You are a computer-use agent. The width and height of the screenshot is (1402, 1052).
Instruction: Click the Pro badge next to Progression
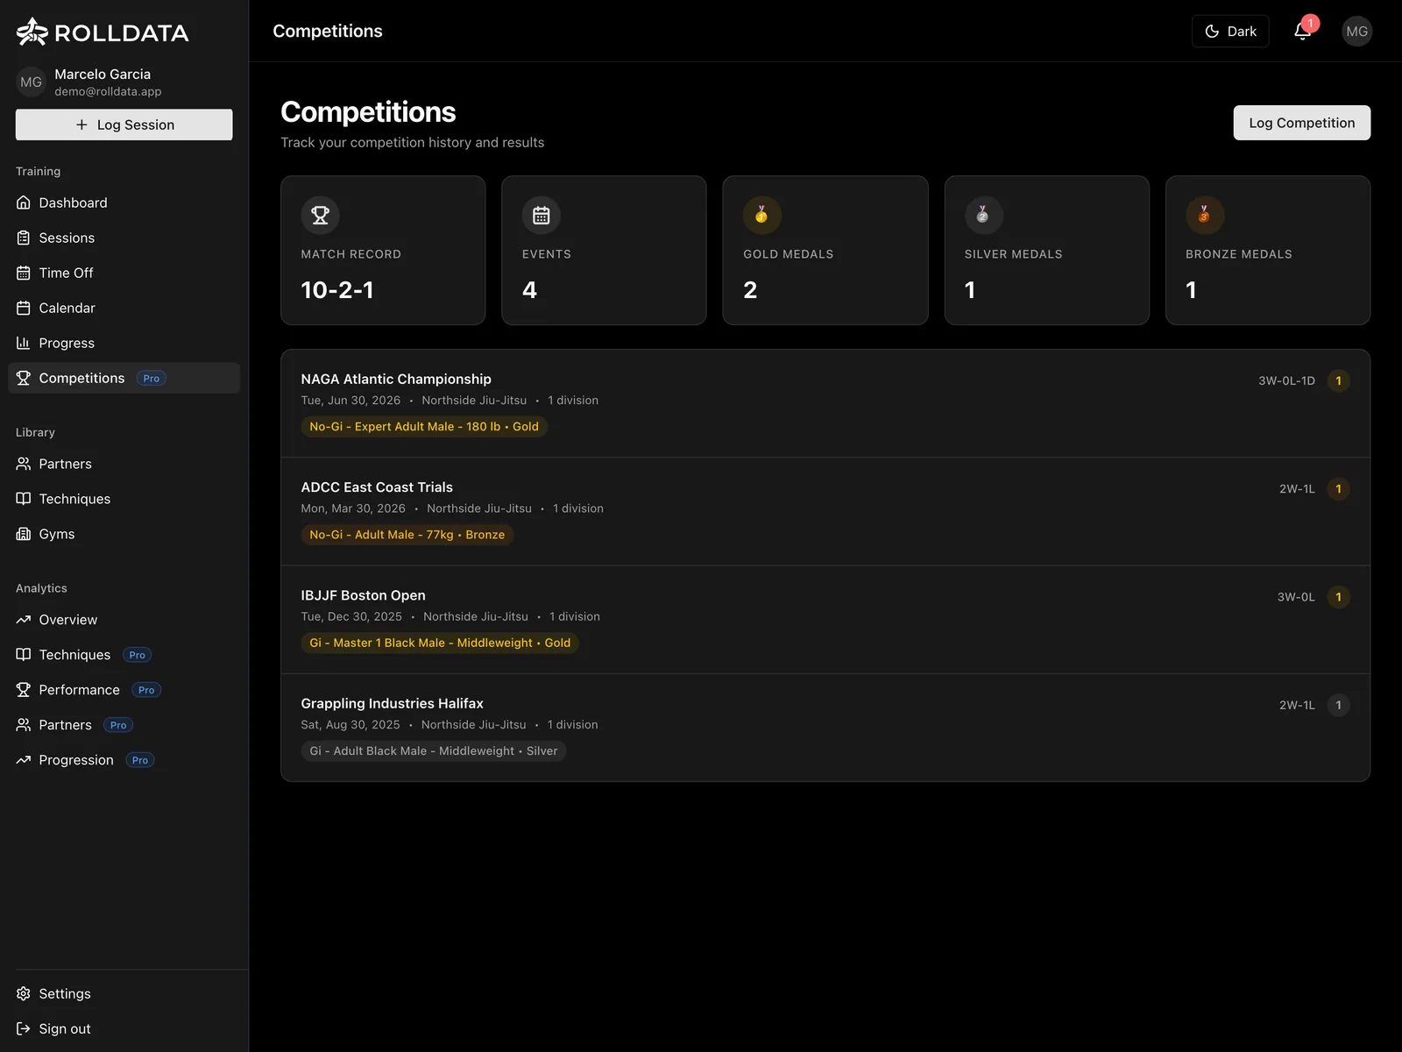click(x=140, y=760)
